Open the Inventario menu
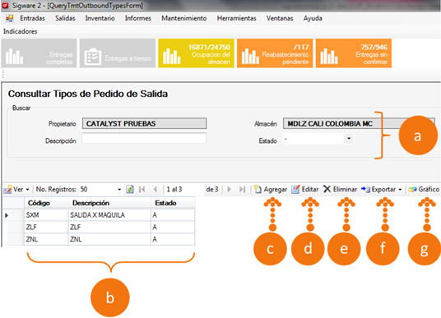 pyautogui.click(x=100, y=18)
